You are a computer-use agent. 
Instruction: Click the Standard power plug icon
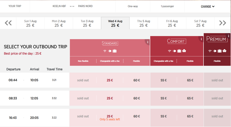point(110,51)
